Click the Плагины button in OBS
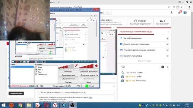This screenshot has height=108, width=193. (68, 82)
